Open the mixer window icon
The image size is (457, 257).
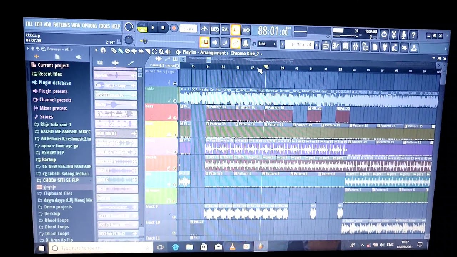[355, 46]
